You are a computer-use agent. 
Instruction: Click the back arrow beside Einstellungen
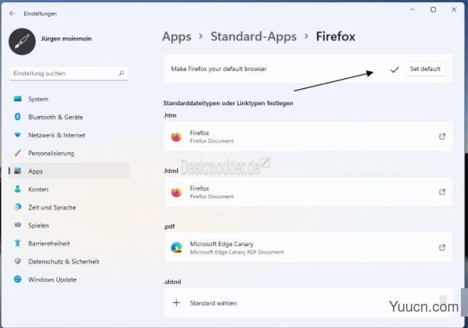[x=12, y=14]
